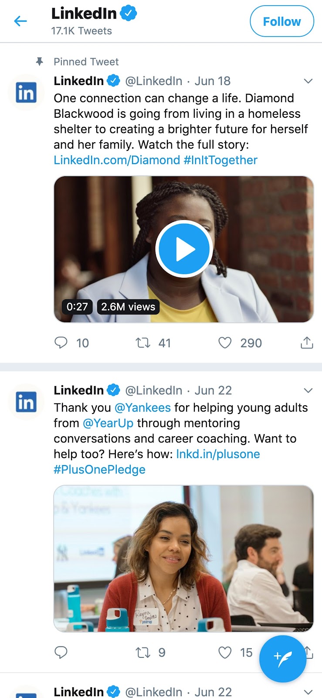This screenshot has height=698, width=322.
Task: Select the #InItTogether hashtag
Action: tap(220, 160)
